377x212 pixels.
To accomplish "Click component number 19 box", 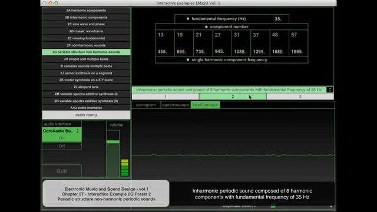I will coord(180,35).
